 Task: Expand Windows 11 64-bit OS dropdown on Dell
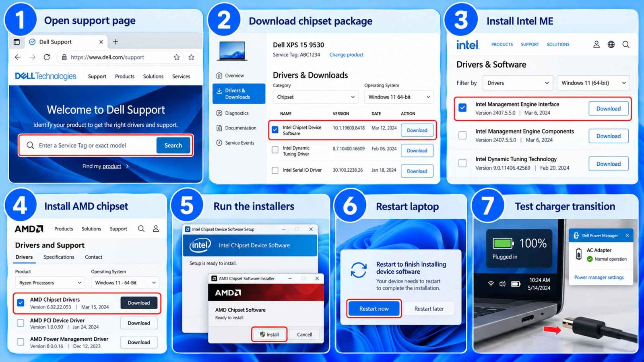click(x=399, y=97)
